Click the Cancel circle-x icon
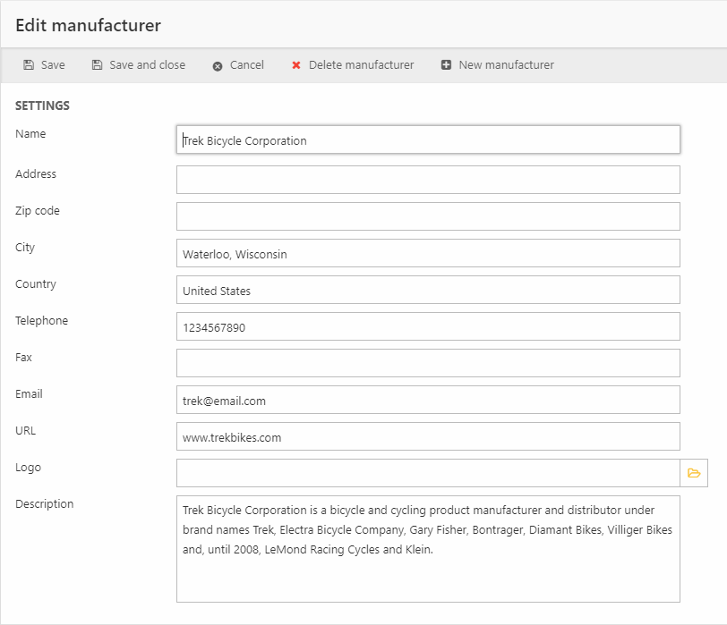 [218, 65]
